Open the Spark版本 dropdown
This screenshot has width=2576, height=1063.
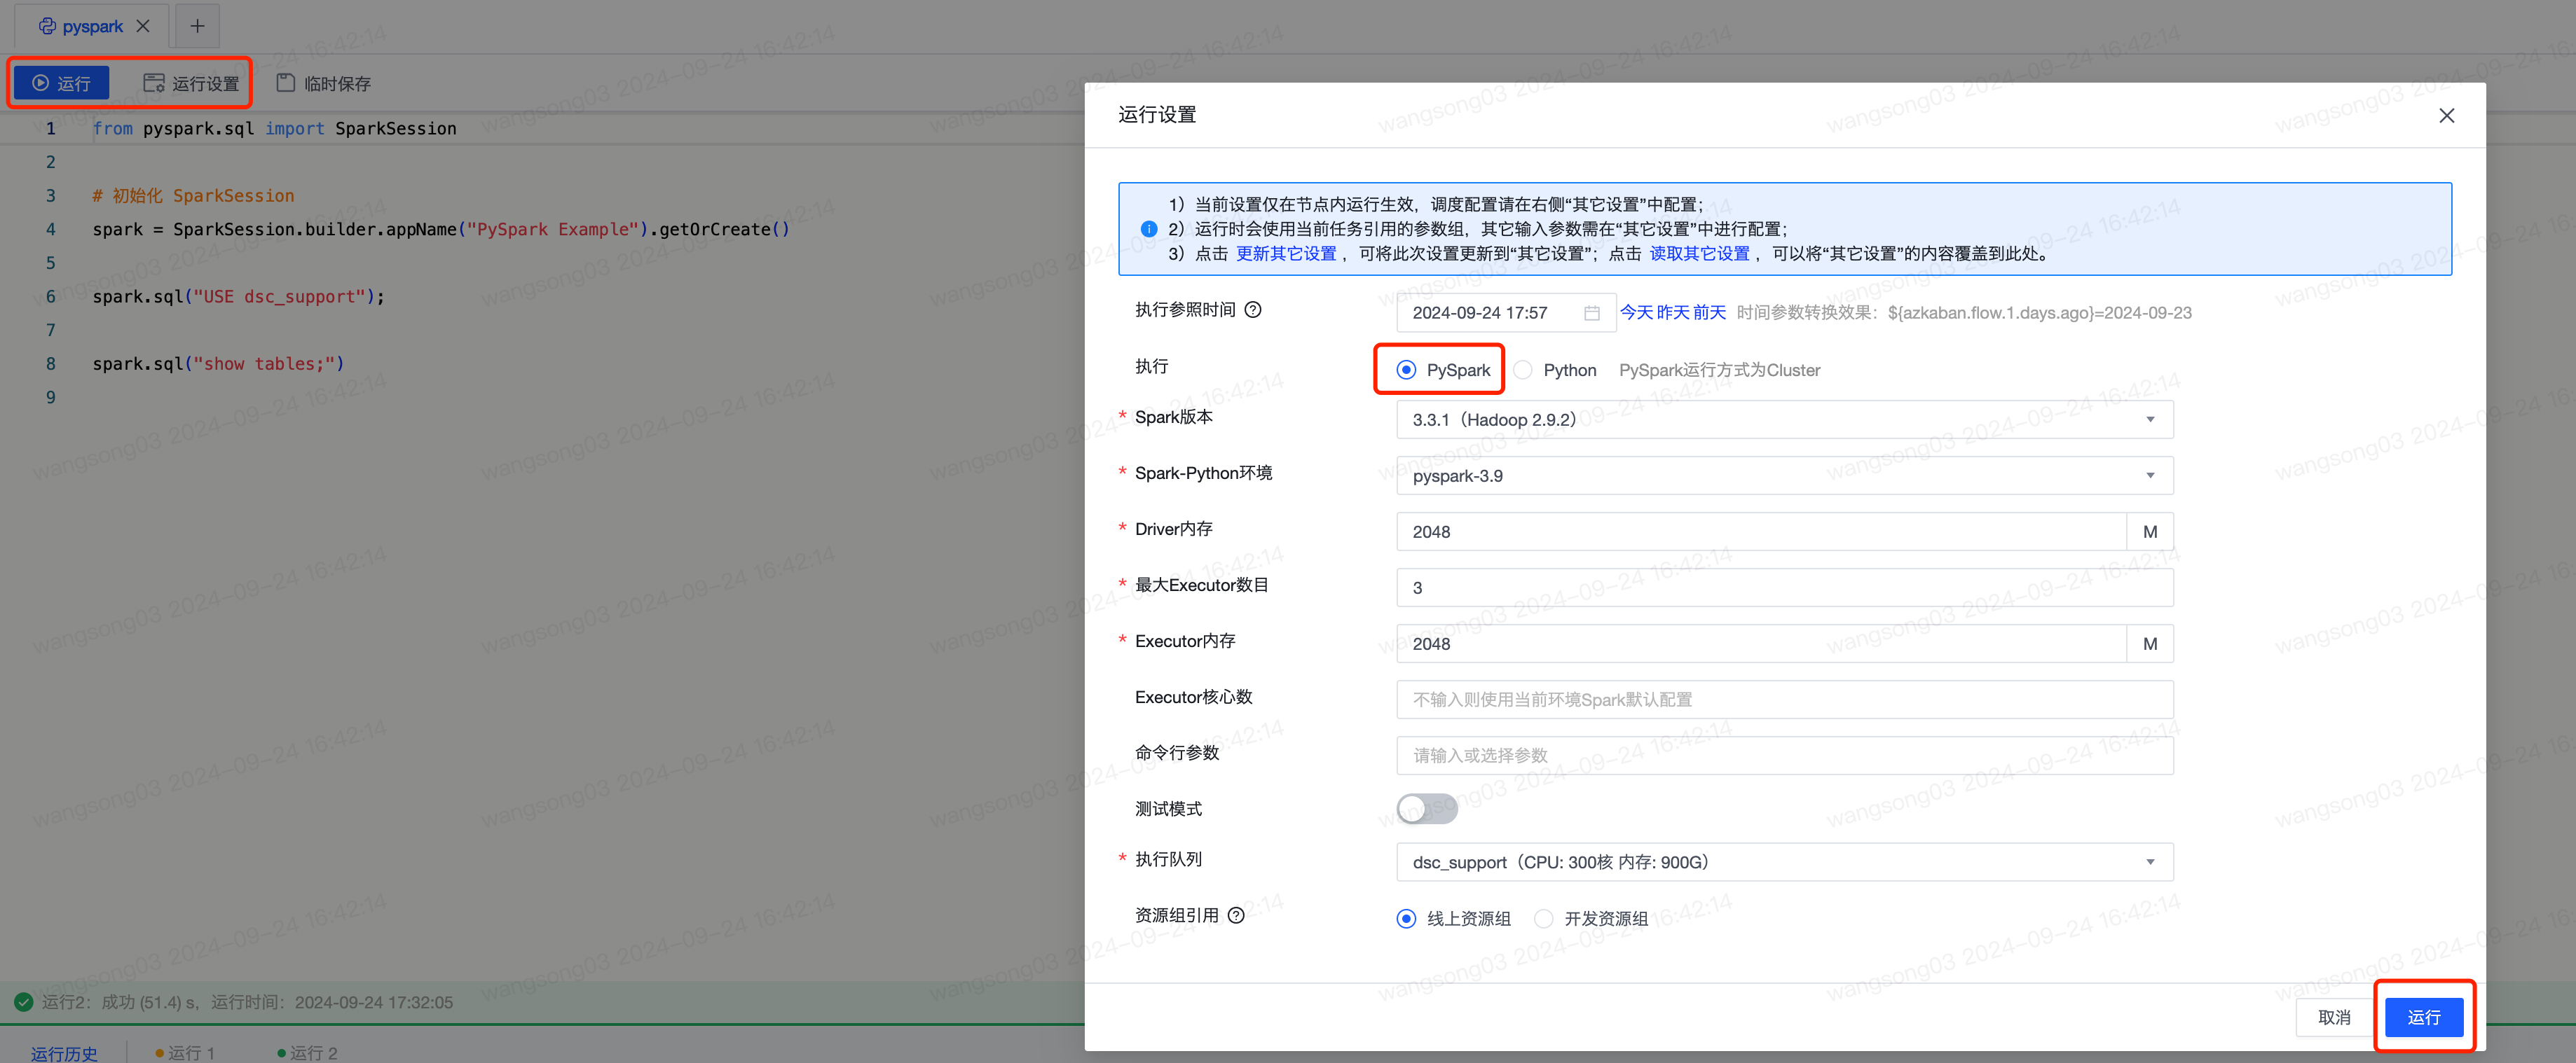click(x=2151, y=419)
